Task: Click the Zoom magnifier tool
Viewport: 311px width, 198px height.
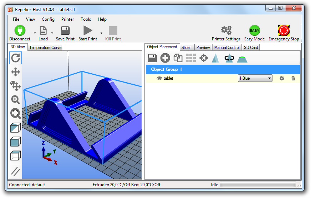Action: click(x=15, y=100)
